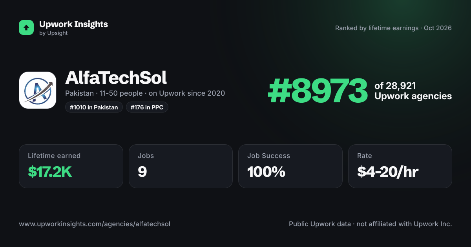This screenshot has height=247, width=471.
Task: Open the Job Success 100% card
Action: pyautogui.click(x=290, y=166)
